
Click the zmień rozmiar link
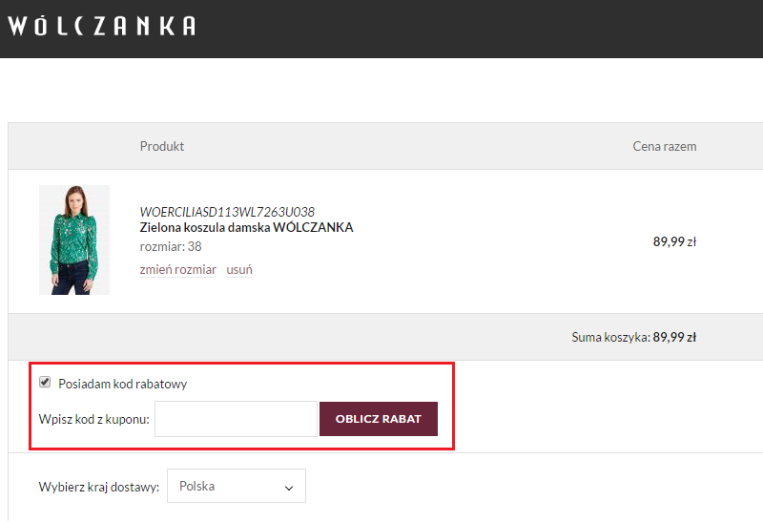tap(178, 270)
